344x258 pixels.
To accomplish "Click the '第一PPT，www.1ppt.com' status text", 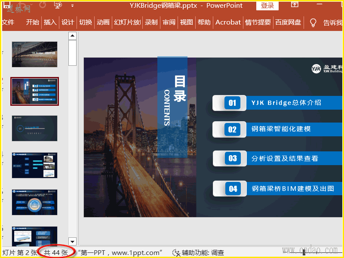I will point(120,253).
